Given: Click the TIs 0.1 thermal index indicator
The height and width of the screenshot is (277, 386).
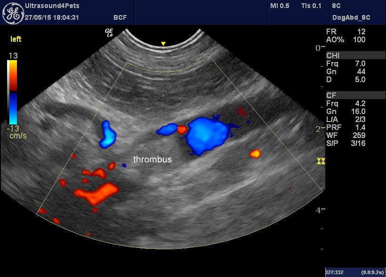Looking at the screenshot, I should click(311, 6).
